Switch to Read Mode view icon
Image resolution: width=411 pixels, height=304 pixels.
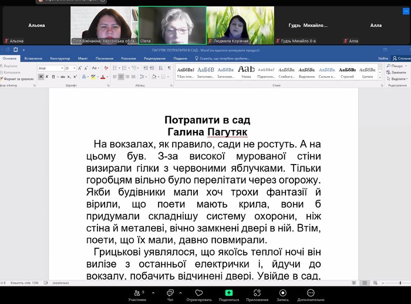point(354,283)
